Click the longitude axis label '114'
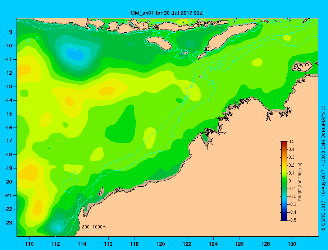 tap(82, 244)
